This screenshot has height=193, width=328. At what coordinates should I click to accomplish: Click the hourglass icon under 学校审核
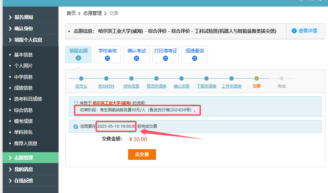107,58
